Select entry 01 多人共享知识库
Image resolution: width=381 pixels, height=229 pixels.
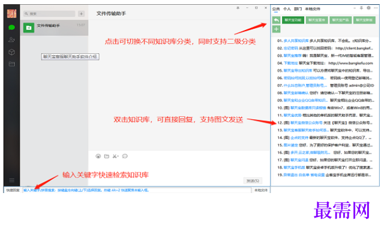tap(325, 41)
